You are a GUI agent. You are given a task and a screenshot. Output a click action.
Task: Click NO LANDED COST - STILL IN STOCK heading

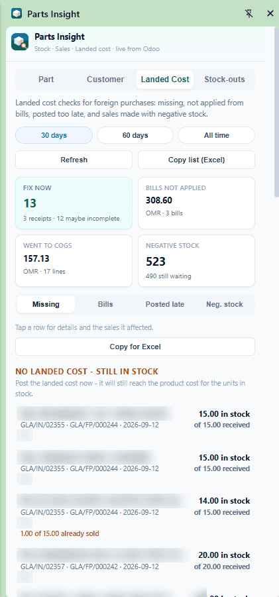click(x=87, y=371)
